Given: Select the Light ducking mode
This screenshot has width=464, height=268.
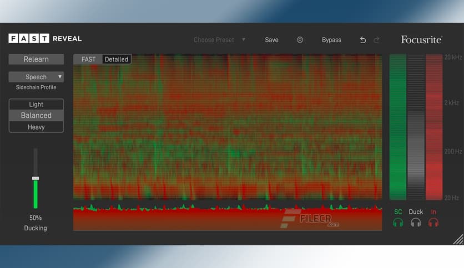Looking at the screenshot, I should pyautogui.click(x=36, y=104).
